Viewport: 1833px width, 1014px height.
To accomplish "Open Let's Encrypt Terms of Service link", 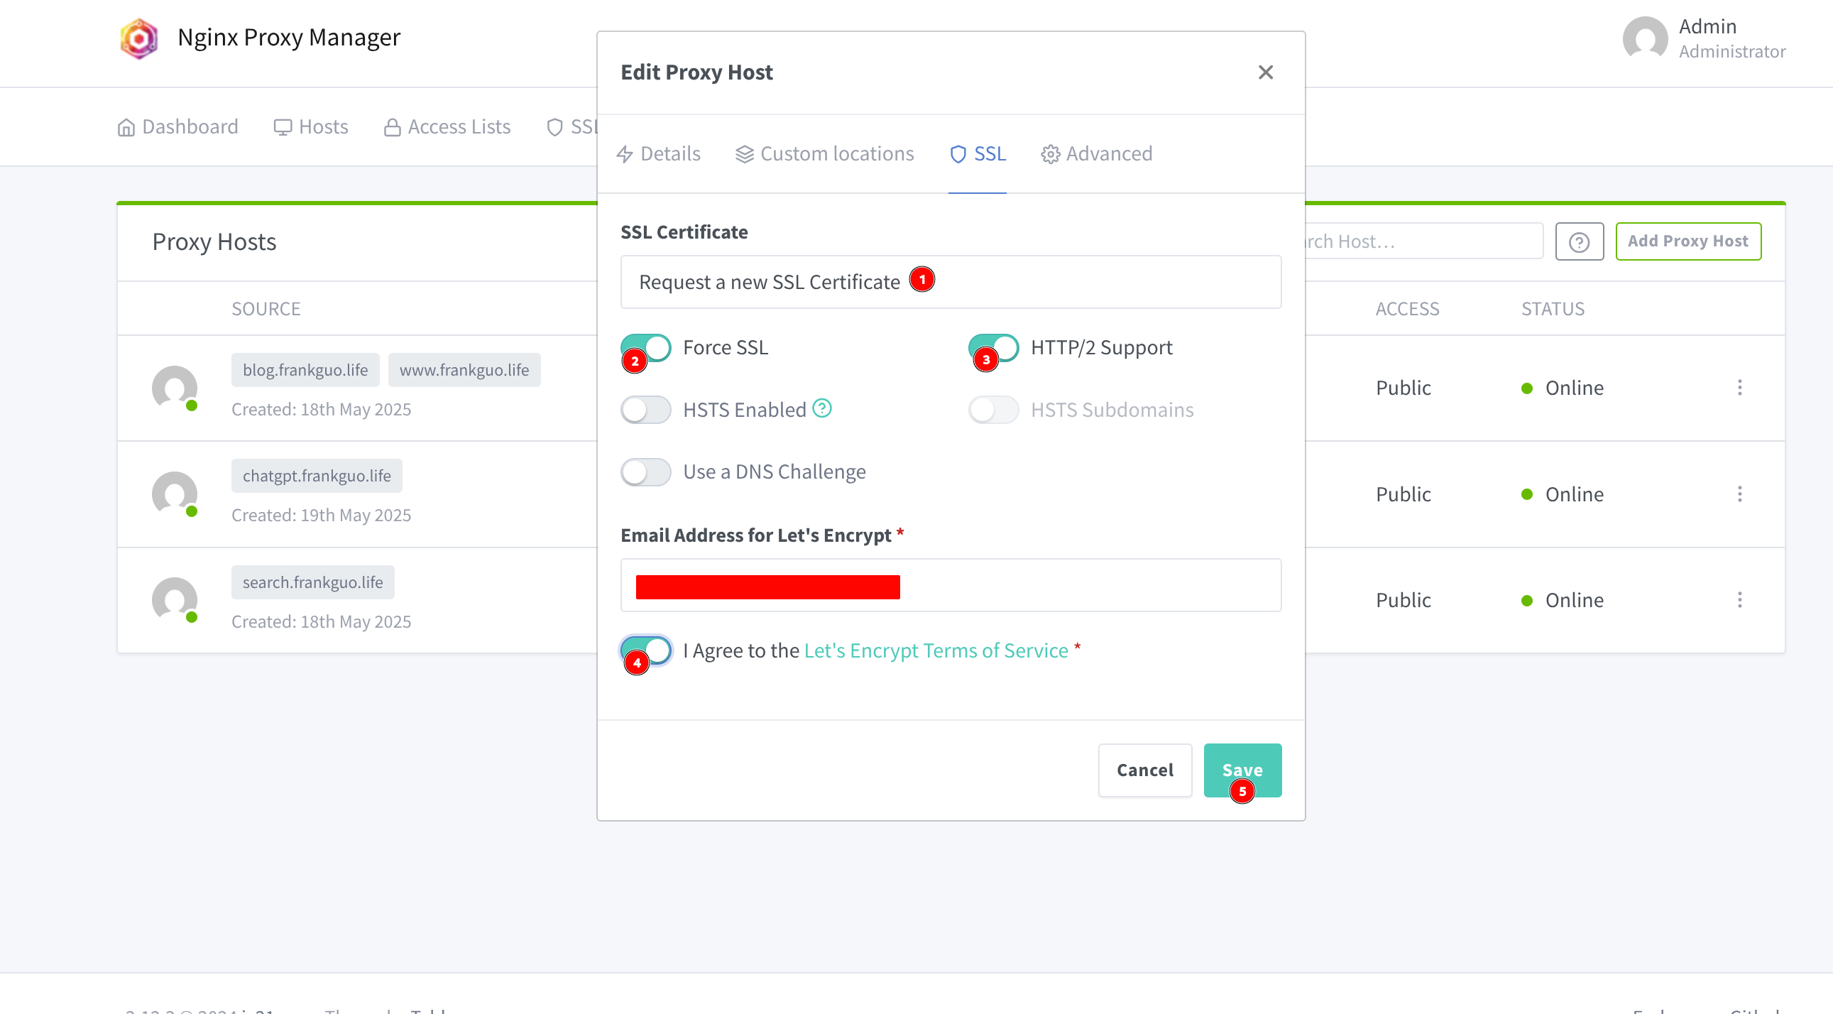I will pyautogui.click(x=936, y=650).
